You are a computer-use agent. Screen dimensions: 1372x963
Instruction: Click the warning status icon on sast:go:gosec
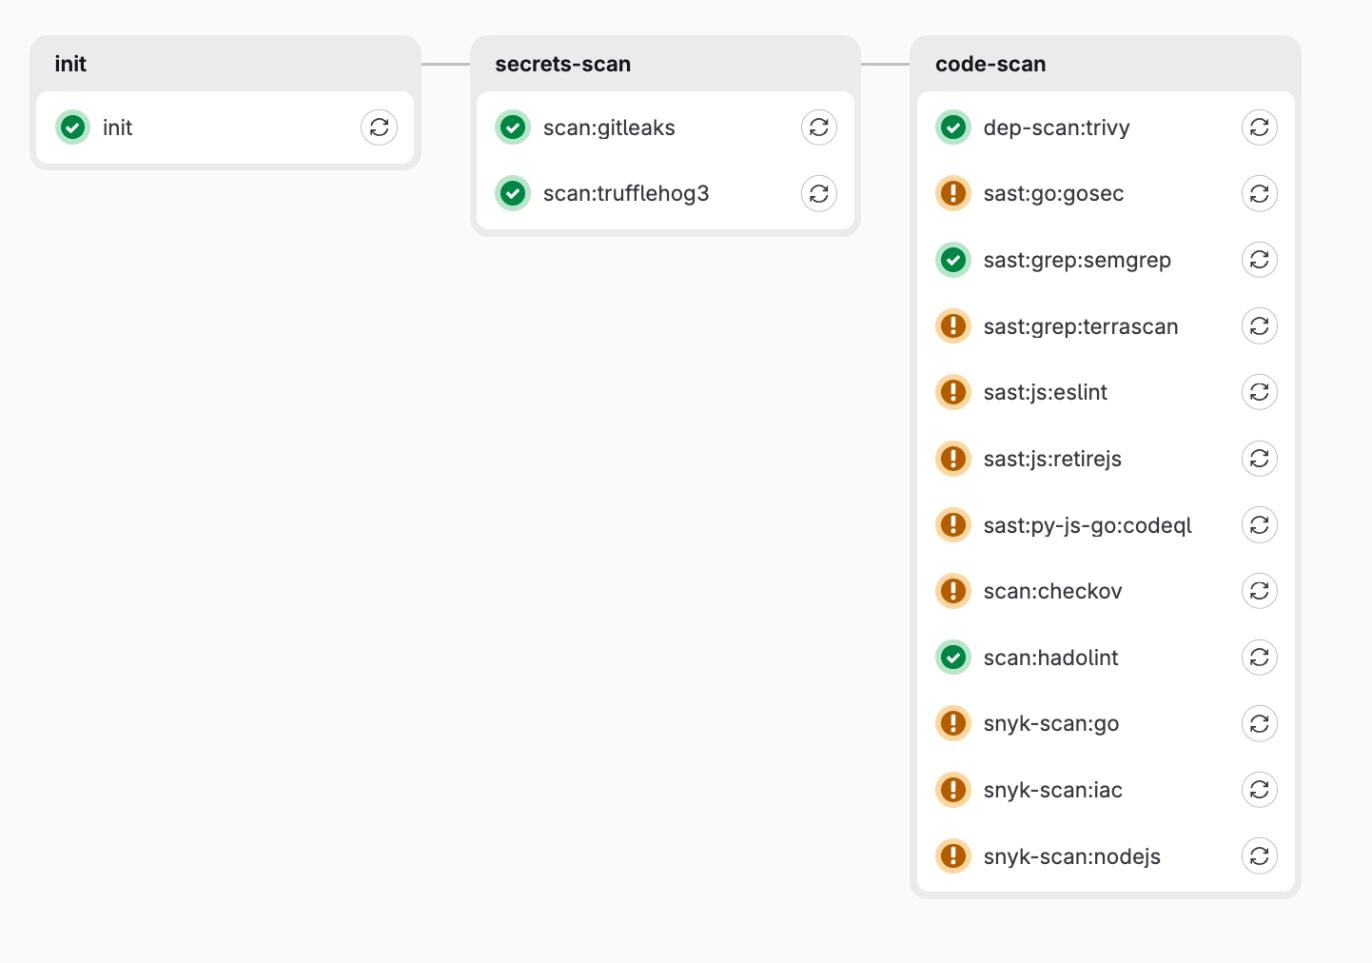(x=953, y=193)
